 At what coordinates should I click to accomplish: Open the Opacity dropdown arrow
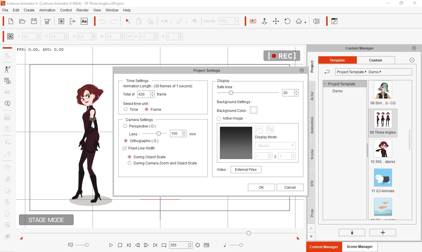[x=237, y=21]
